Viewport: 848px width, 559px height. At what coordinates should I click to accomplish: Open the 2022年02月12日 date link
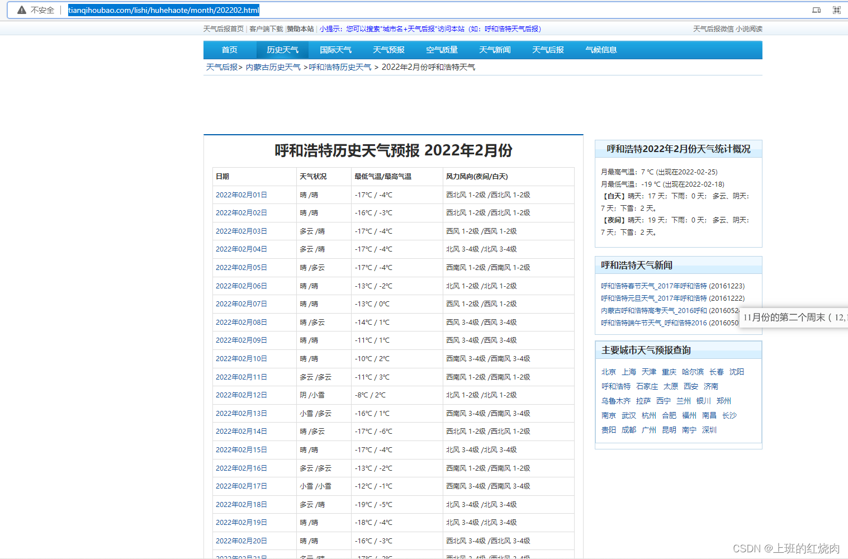point(241,395)
